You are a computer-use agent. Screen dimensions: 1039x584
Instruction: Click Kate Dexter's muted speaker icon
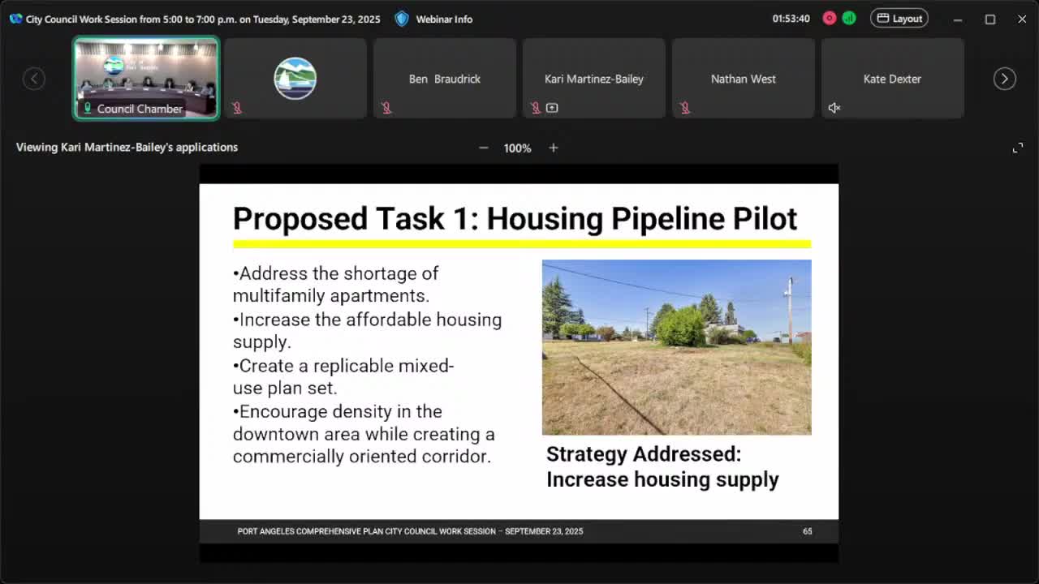coord(834,108)
